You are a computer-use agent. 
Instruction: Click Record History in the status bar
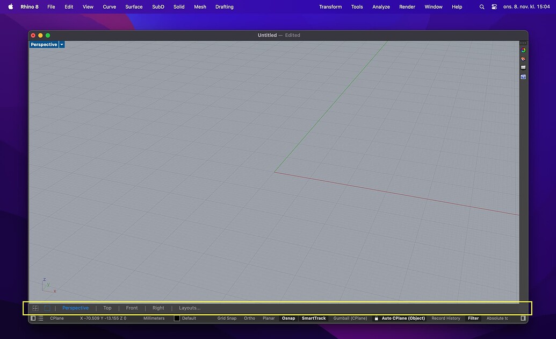446,318
